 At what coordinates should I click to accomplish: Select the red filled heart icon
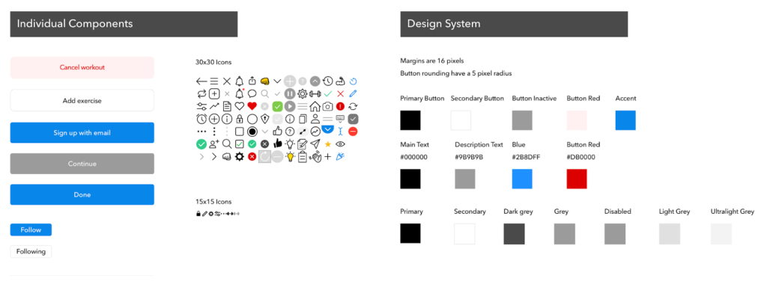pyautogui.click(x=252, y=106)
